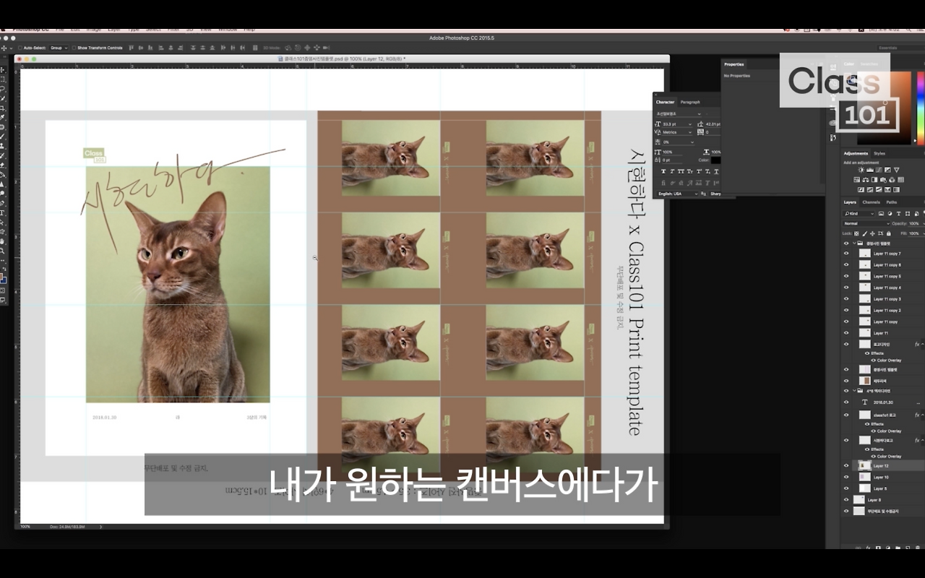Add a layer mask from Layers panel
Viewport: 925px width, 578px height.
point(878,548)
